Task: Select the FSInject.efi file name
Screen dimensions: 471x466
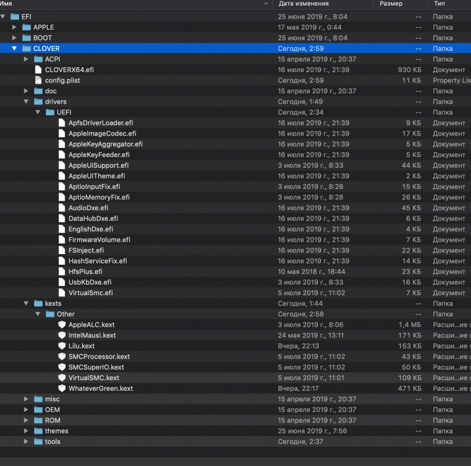Action: pyautogui.click(x=86, y=250)
